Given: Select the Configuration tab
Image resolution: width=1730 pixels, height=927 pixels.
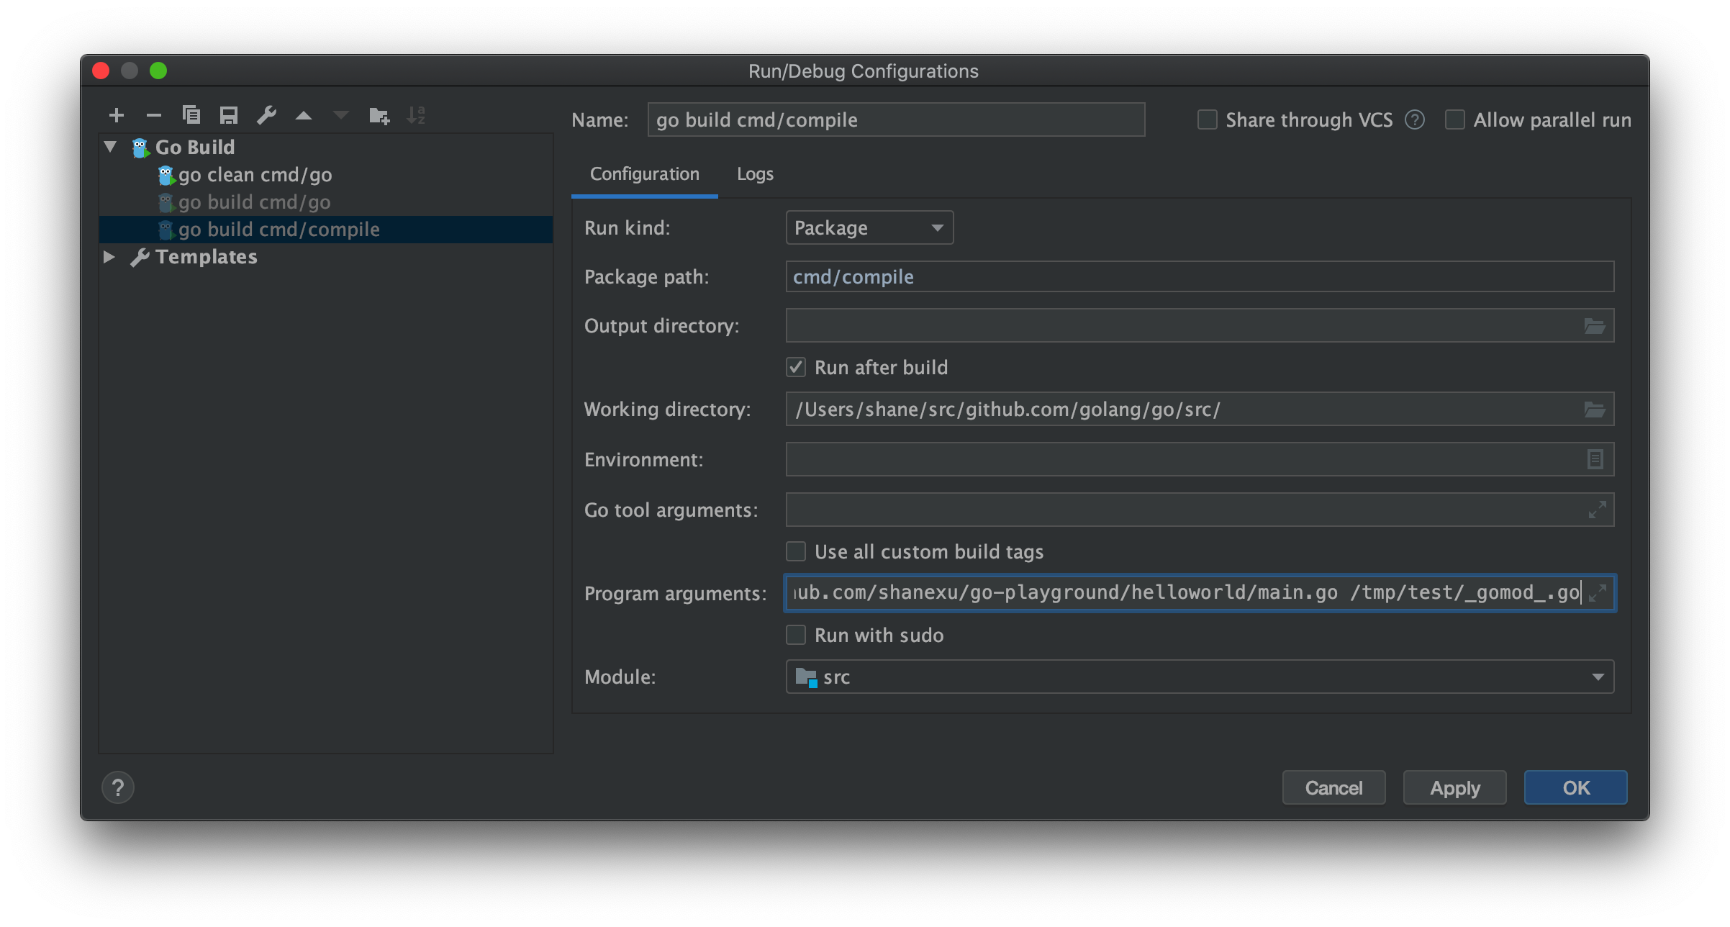Looking at the screenshot, I should [644, 174].
